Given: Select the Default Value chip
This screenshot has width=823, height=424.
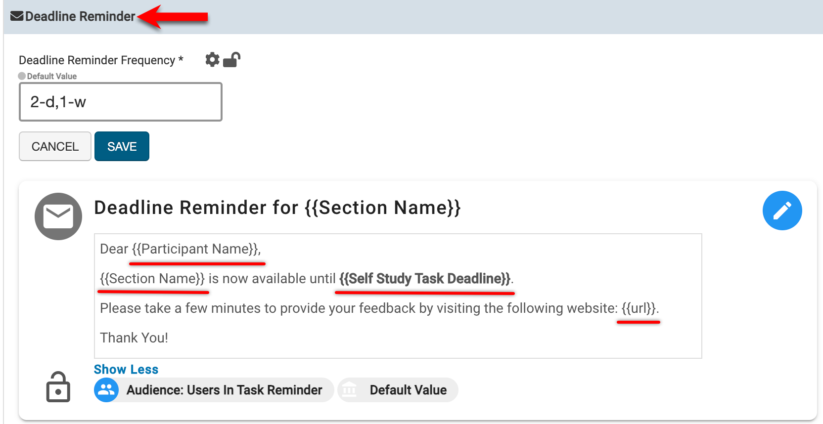Looking at the screenshot, I should pos(408,390).
